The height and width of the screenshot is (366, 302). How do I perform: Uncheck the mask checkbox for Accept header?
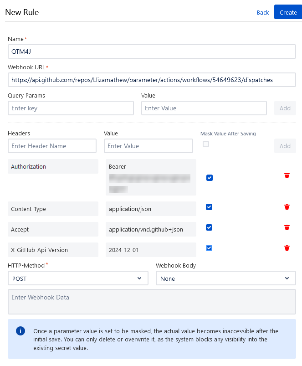[x=209, y=227]
